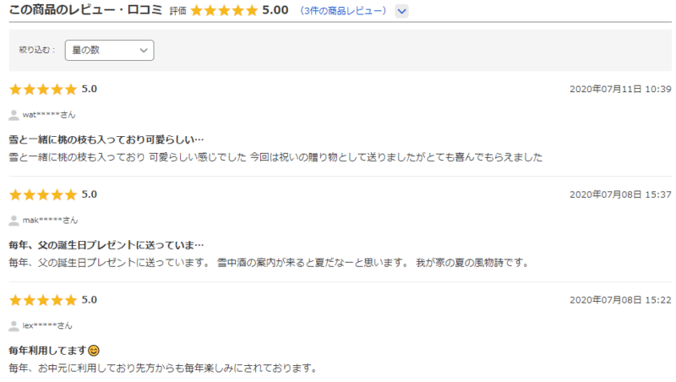Click the five-star rating of first review
This screenshot has height=382, width=676.
tap(43, 90)
